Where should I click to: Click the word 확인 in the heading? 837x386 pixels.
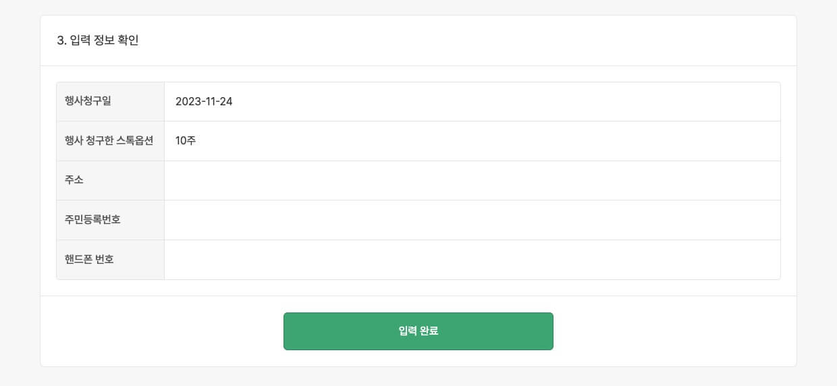click(x=128, y=40)
